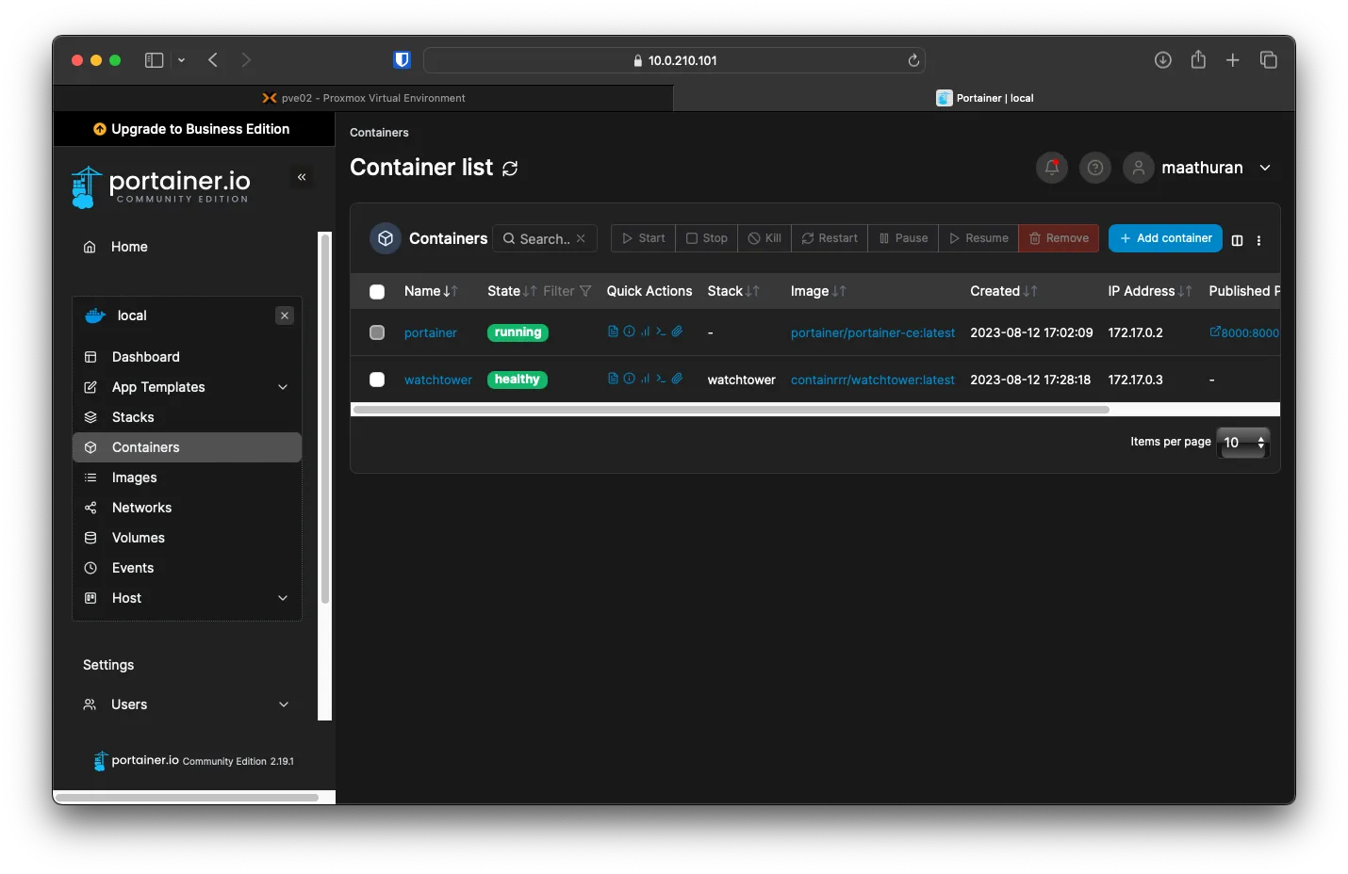The image size is (1348, 874).
Task: Click Upgrade to Business Edition
Action: coord(192,129)
